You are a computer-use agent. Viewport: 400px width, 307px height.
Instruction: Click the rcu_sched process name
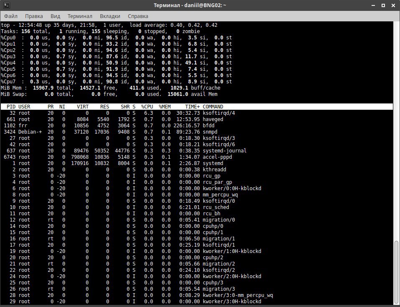tap(216, 207)
